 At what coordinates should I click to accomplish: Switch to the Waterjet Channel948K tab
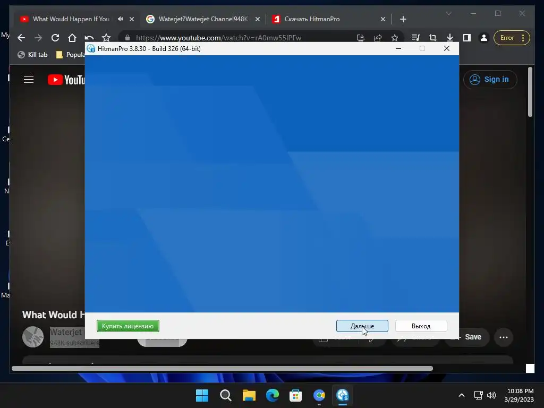pyautogui.click(x=203, y=19)
